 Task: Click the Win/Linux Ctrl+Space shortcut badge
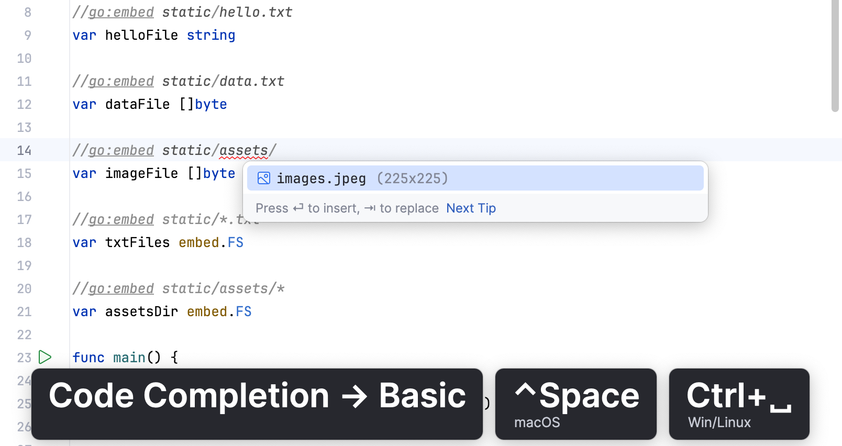tap(739, 404)
